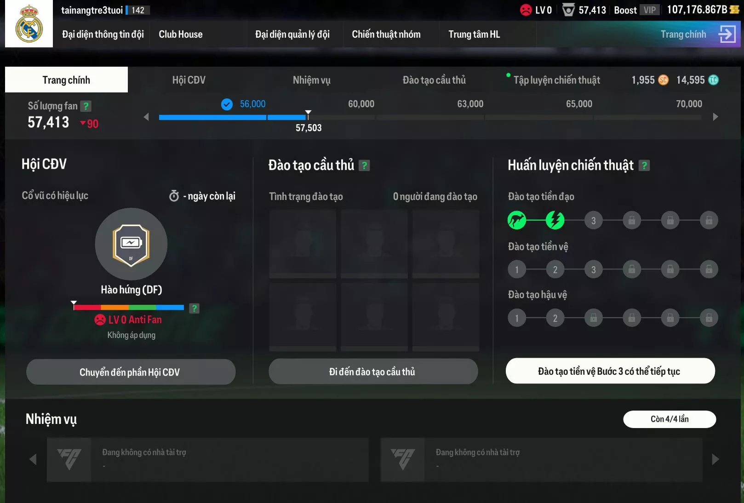Switch to the Hội CĐV tab

tap(189, 80)
